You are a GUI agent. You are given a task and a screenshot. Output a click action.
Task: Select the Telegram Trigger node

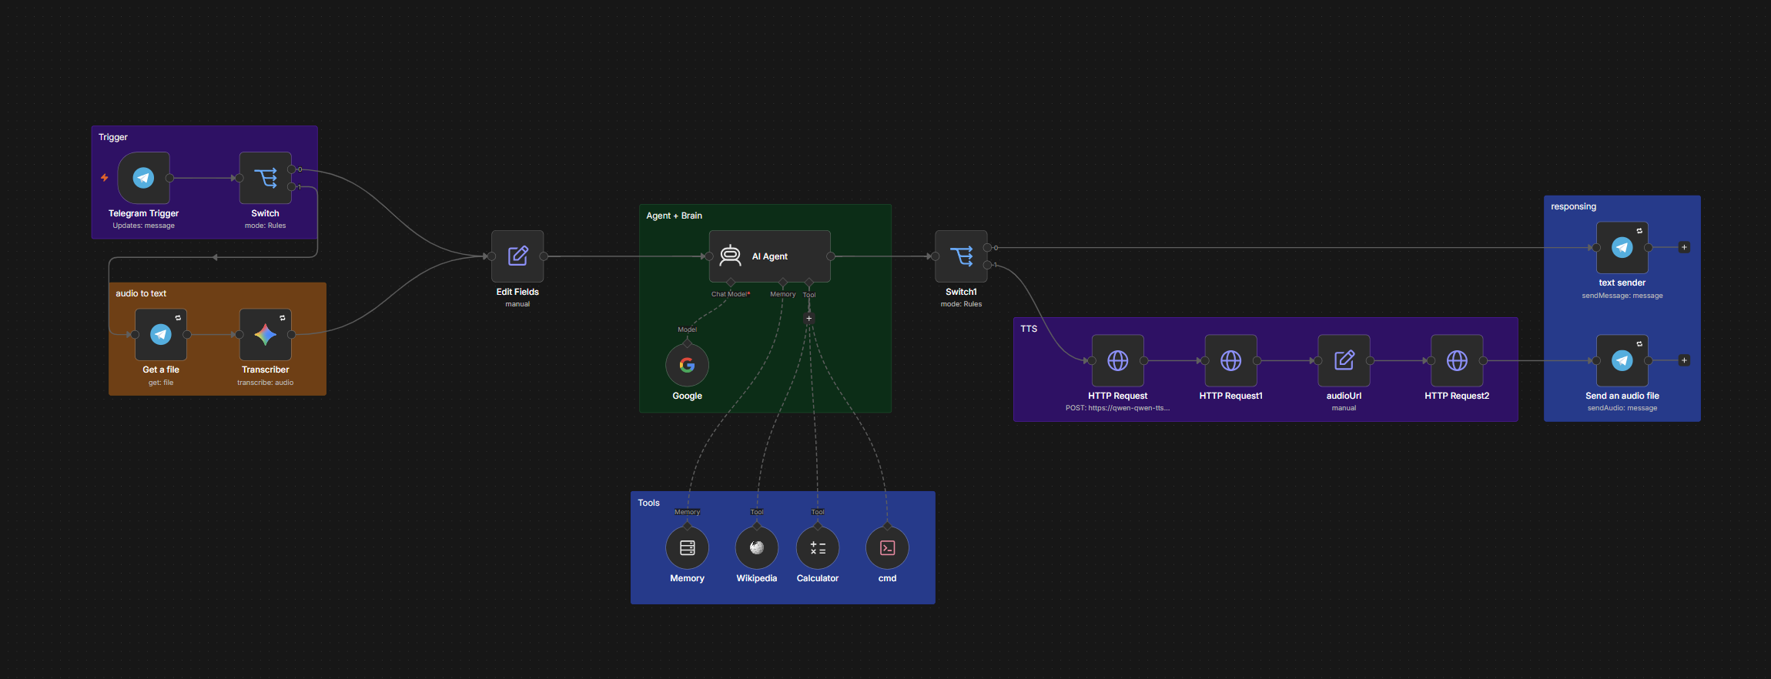pos(143,178)
